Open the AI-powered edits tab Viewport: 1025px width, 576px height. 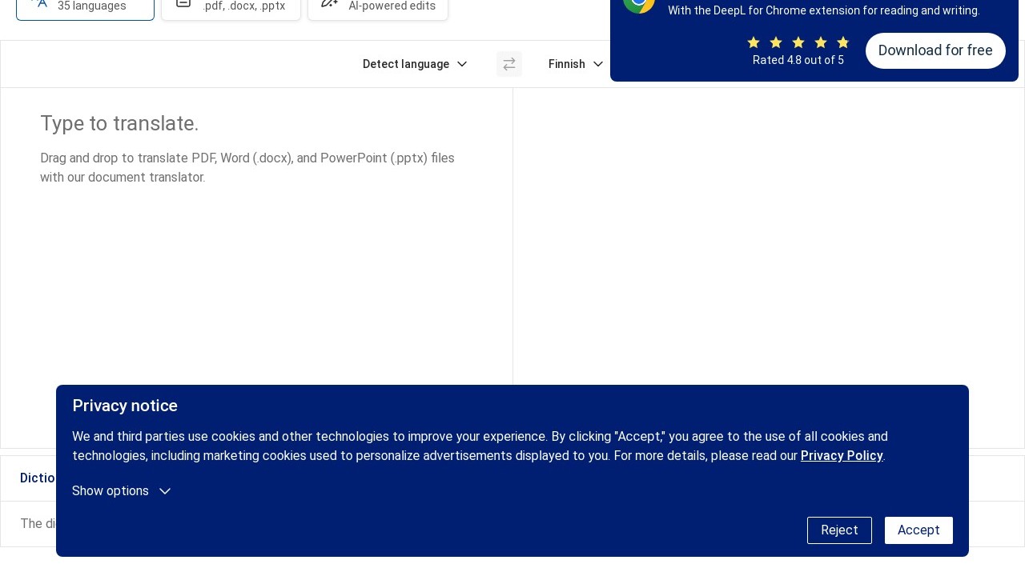392,6
